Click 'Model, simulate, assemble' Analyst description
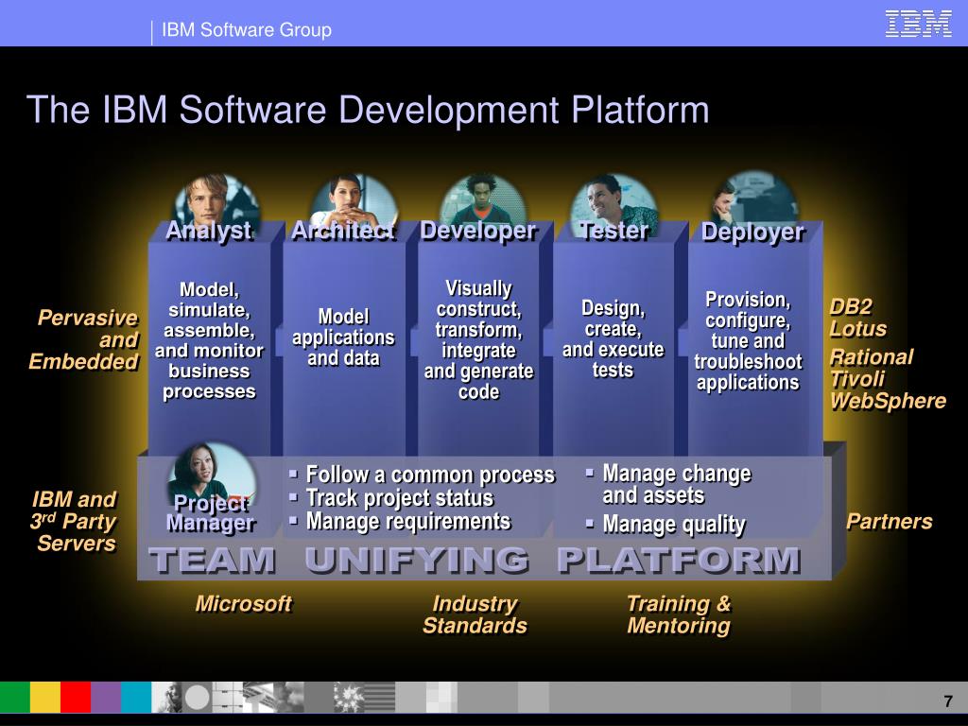The width and height of the screenshot is (968, 726). tap(209, 340)
